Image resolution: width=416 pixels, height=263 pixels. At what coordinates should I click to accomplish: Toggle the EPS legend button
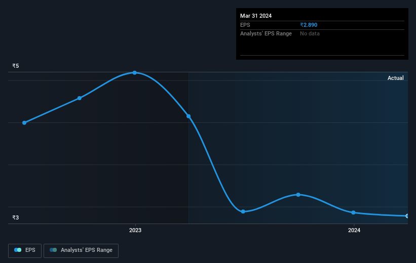[25, 250]
